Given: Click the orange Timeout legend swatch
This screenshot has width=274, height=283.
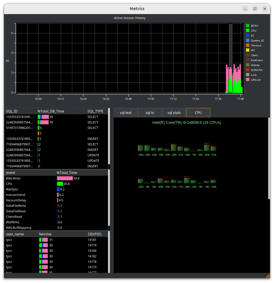Looking at the screenshot, I should pos(248,45).
